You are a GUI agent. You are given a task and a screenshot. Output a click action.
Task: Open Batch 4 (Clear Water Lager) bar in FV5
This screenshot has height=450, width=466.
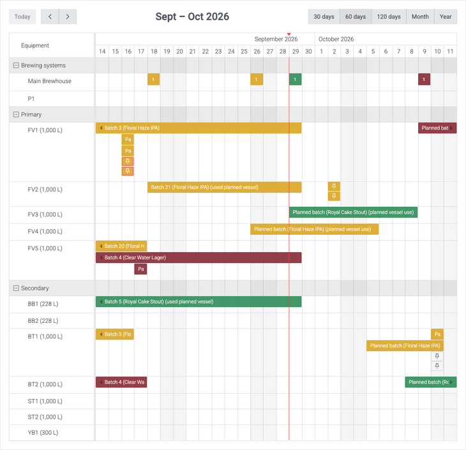click(x=199, y=258)
